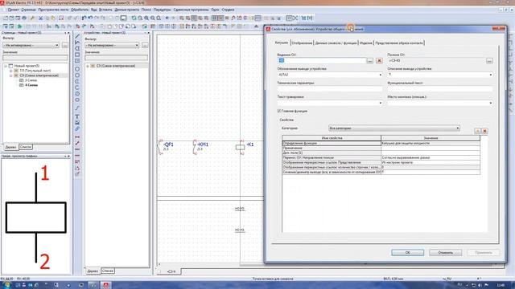
Task: Click the EPLAN icon in Windows taskbar
Action: click(105, 285)
